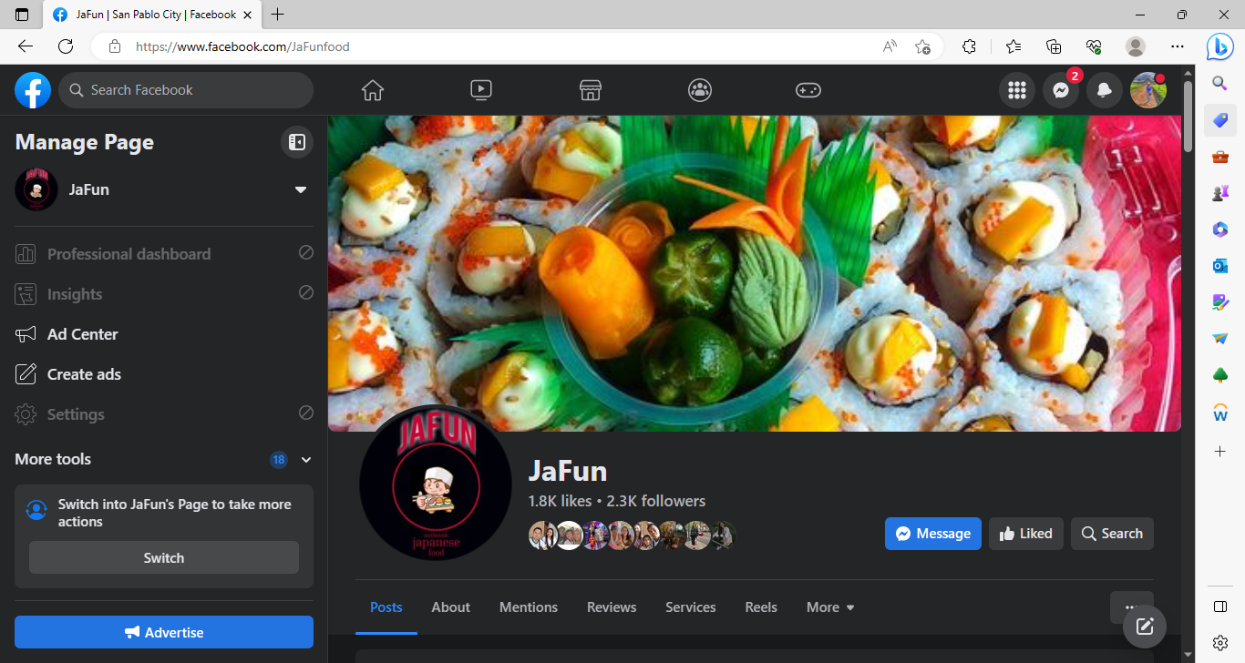
Task: Open browser Collections icon
Action: [x=1054, y=46]
